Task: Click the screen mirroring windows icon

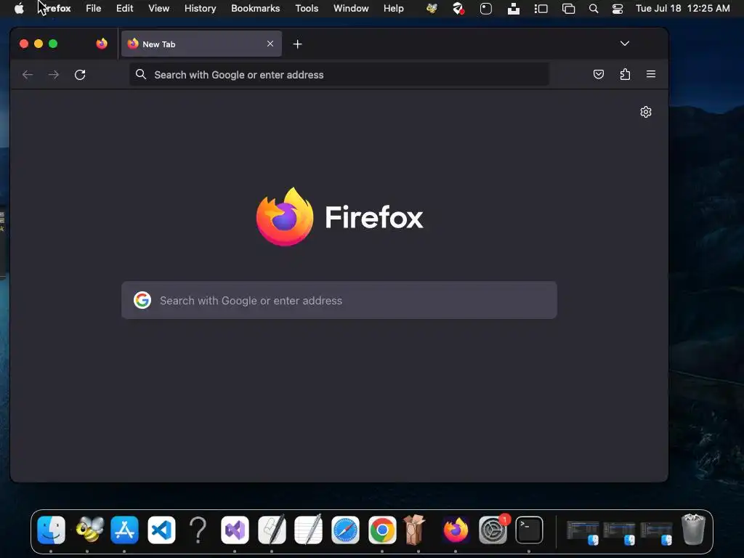Action: [568, 9]
